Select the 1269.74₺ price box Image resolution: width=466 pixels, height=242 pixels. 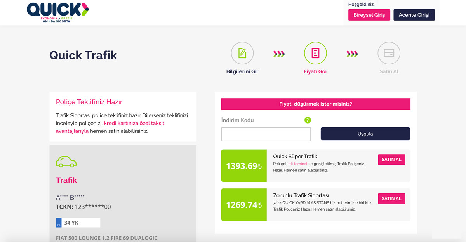click(244, 205)
